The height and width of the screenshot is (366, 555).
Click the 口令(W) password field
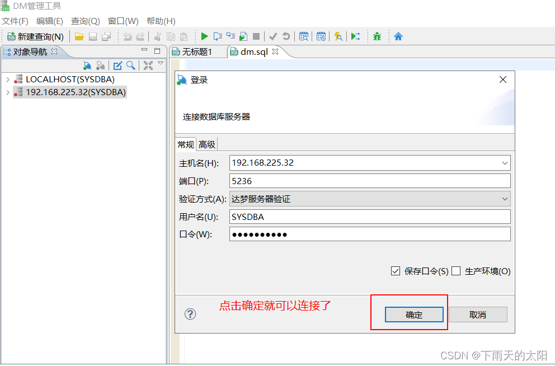tap(370, 234)
